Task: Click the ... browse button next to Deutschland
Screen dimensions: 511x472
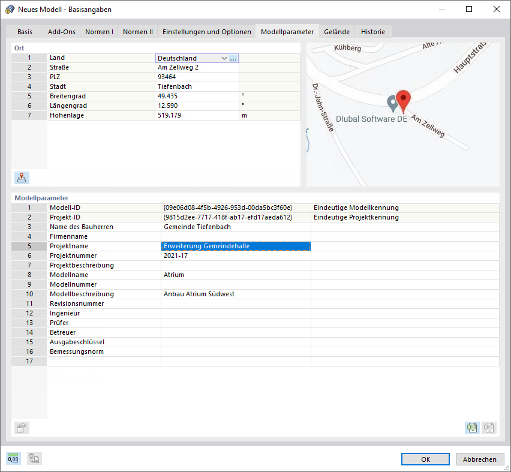Action: point(233,58)
